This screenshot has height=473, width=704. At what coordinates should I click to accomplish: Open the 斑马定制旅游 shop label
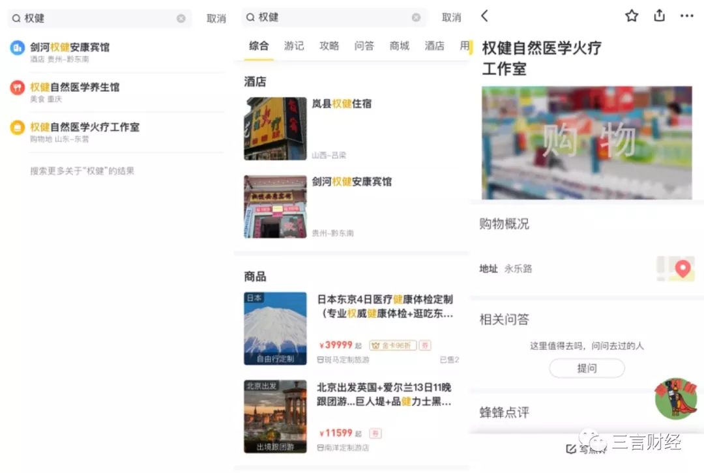[343, 360]
